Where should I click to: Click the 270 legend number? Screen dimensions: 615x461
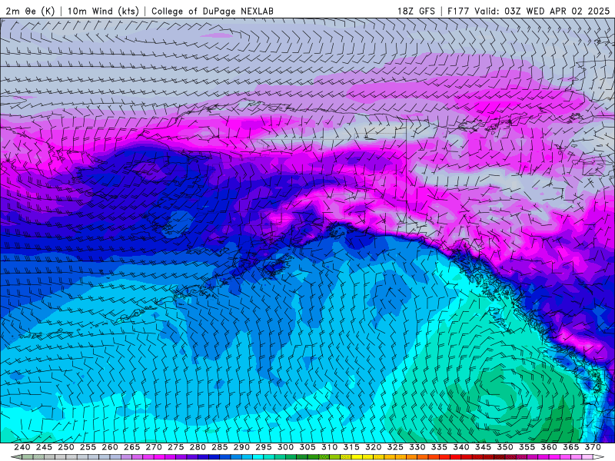154,447
